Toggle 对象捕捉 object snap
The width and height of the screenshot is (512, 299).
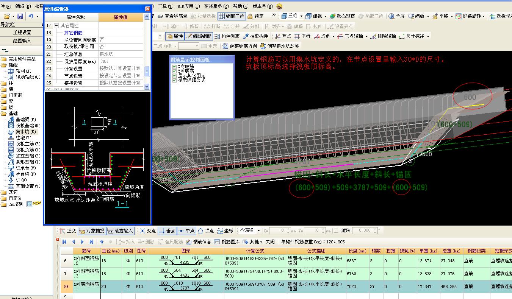91,230
